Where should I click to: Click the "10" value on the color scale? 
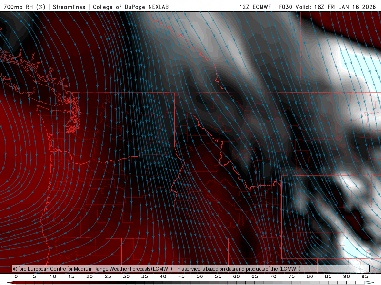(53, 276)
